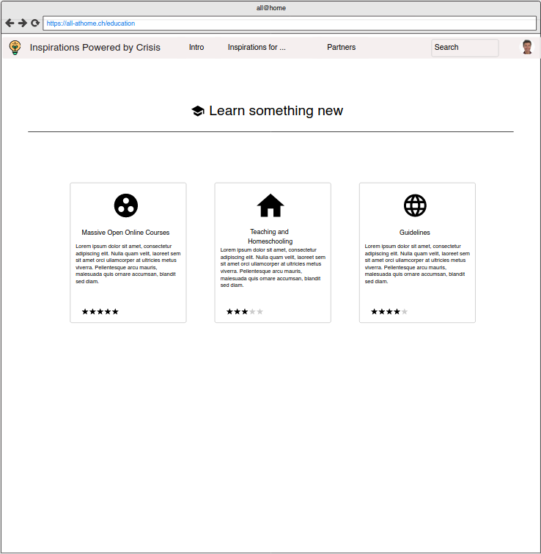Click the Learn something new heading
This screenshot has width=541, height=554.
(276, 111)
